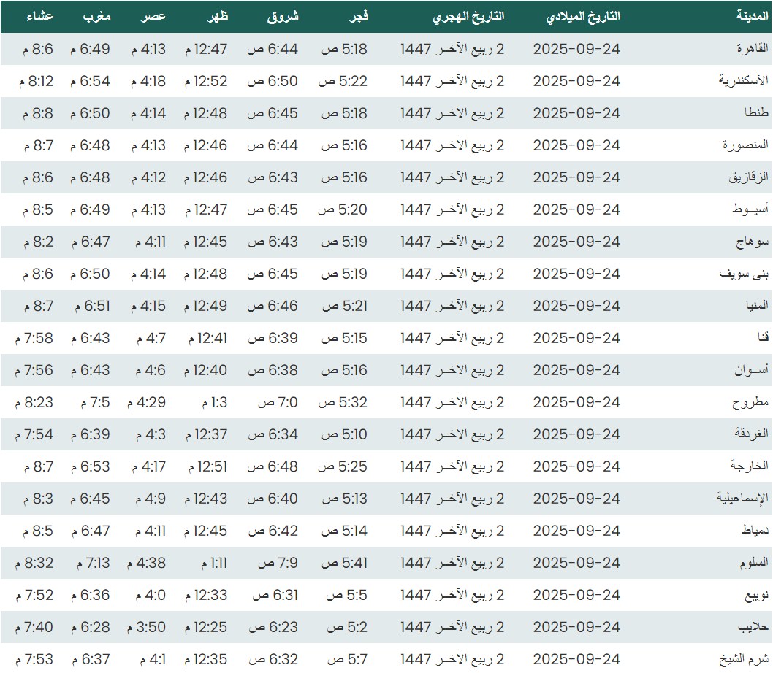This screenshot has height=673, width=773.
Task: Select the Dhuhr time 12:37 for الغردقة
Action: tap(205, 434)
